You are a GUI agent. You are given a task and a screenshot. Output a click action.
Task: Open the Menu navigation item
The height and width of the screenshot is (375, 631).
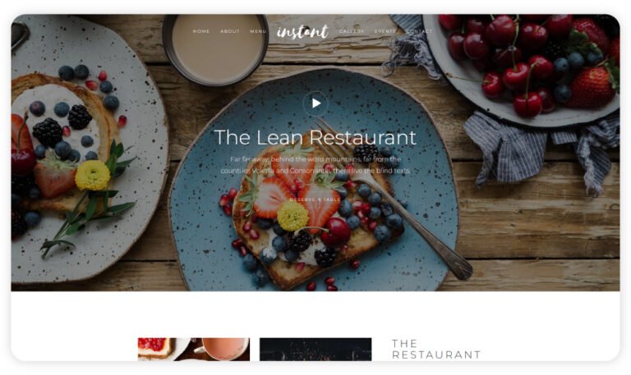(258, 31)
